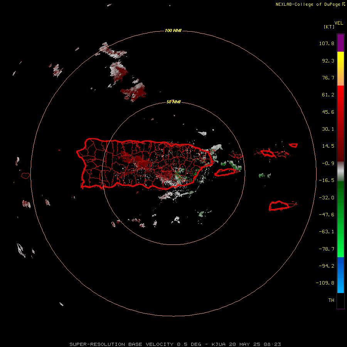Click the -78.7 velocity scale value
This screenshot has width=347, height=347.
(327, 249)
